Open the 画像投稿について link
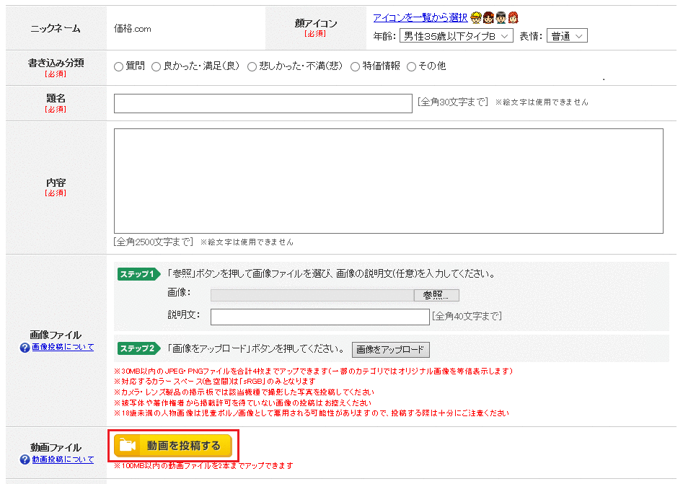 pos(63,347)
